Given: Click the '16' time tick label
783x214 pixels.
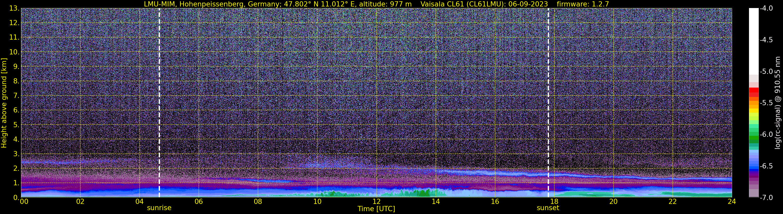Looking at the screenshot, I should click(495, 202).
